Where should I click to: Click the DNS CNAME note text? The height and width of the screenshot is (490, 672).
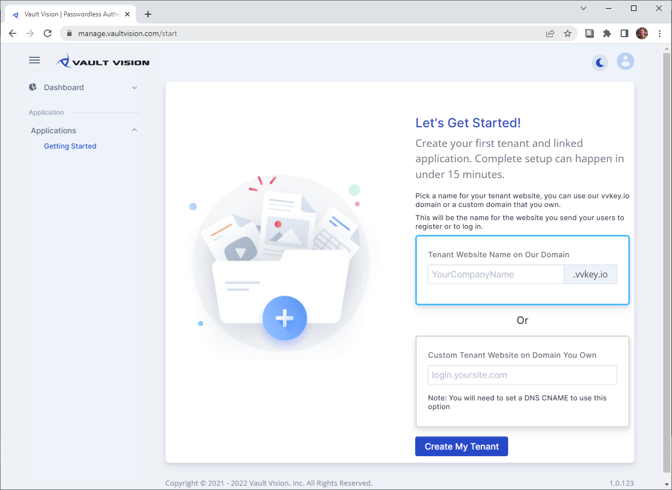click(517, 402)
